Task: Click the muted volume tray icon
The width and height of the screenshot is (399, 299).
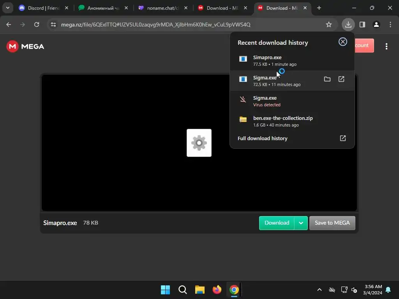Action: [354, 290]
